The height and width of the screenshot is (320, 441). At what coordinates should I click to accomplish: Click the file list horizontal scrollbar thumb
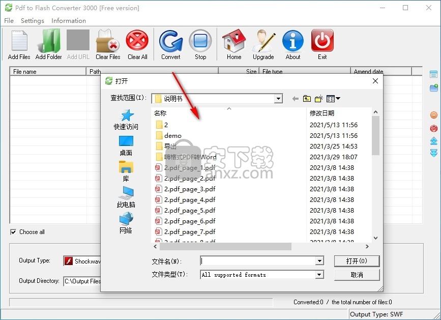pyautogui.click(x=225, y=247)
